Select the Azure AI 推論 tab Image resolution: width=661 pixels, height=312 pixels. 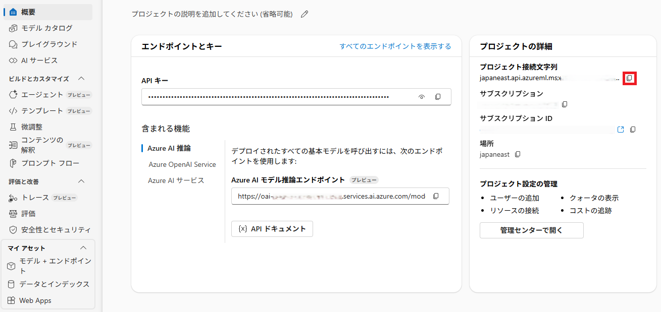(169, 148)
